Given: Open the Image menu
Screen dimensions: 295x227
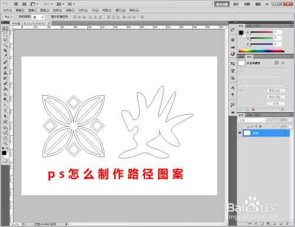Looking at the screenshot, I should click(x=32, y=10).
